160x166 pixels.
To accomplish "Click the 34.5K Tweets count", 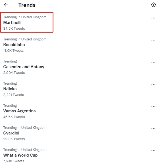I will [x=14, y=29].
